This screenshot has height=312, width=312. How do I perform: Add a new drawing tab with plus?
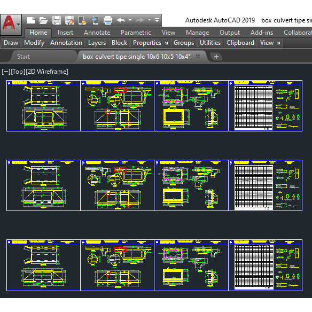pyautogui.click(x=216, y=57)
